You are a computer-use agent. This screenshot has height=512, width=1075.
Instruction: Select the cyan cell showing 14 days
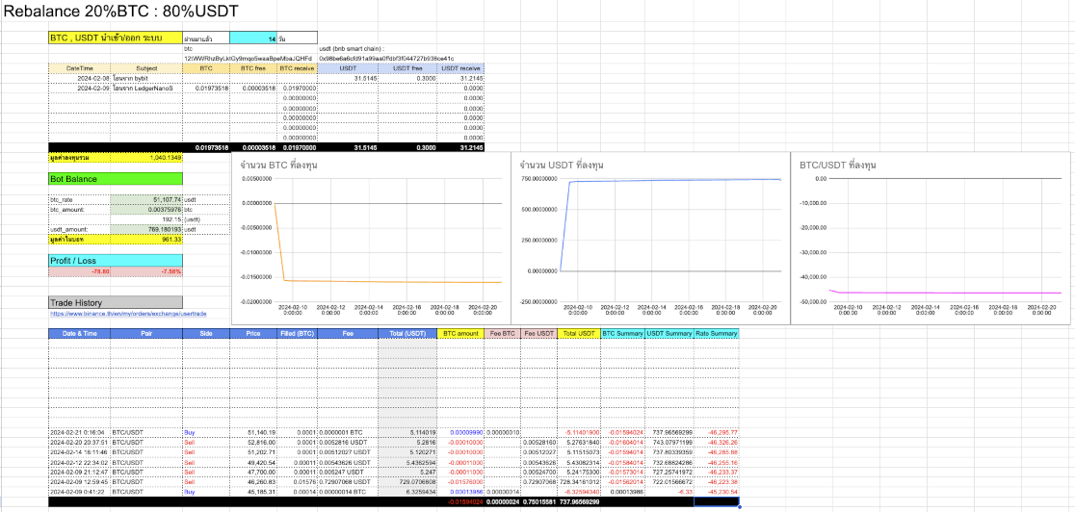click(x=253, y=39)
